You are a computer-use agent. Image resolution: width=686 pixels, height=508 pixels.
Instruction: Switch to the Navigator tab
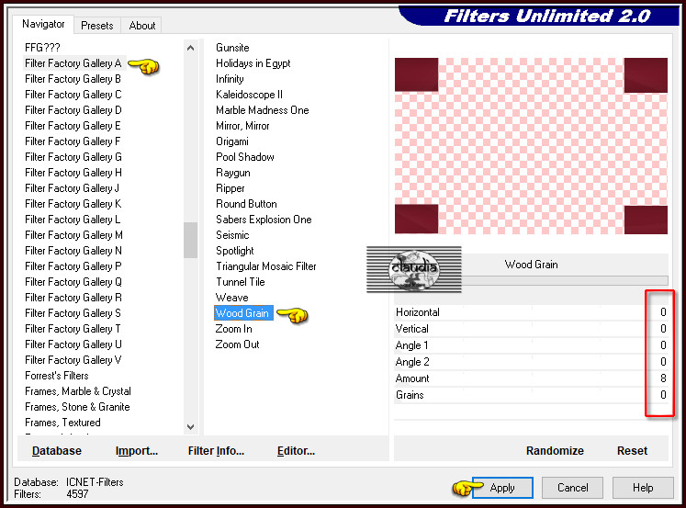[x=43, y=24]
